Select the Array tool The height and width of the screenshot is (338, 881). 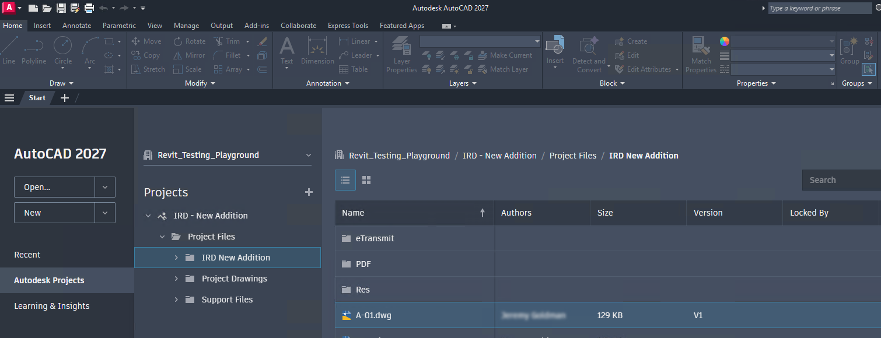(x=228, y=69)
